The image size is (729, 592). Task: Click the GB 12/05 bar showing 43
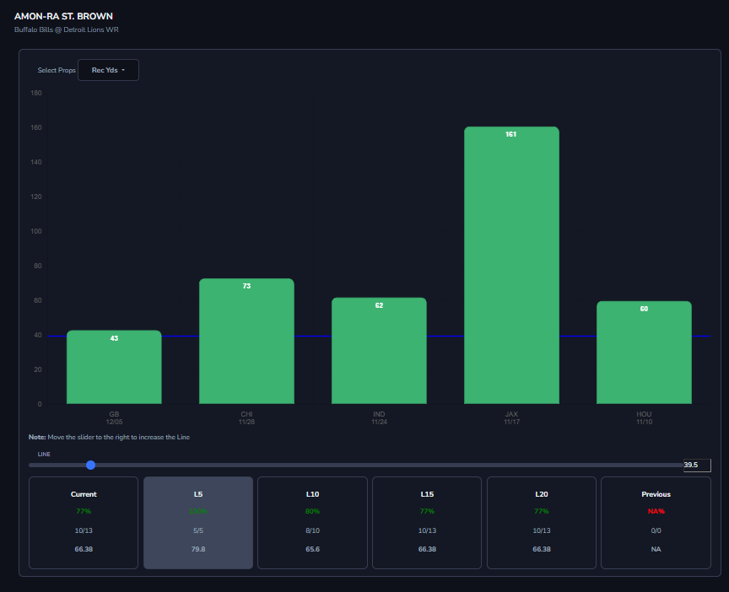(115, 367)
